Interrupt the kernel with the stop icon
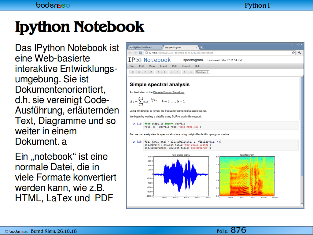Screen dimensions: 313x235 (191, 72)
